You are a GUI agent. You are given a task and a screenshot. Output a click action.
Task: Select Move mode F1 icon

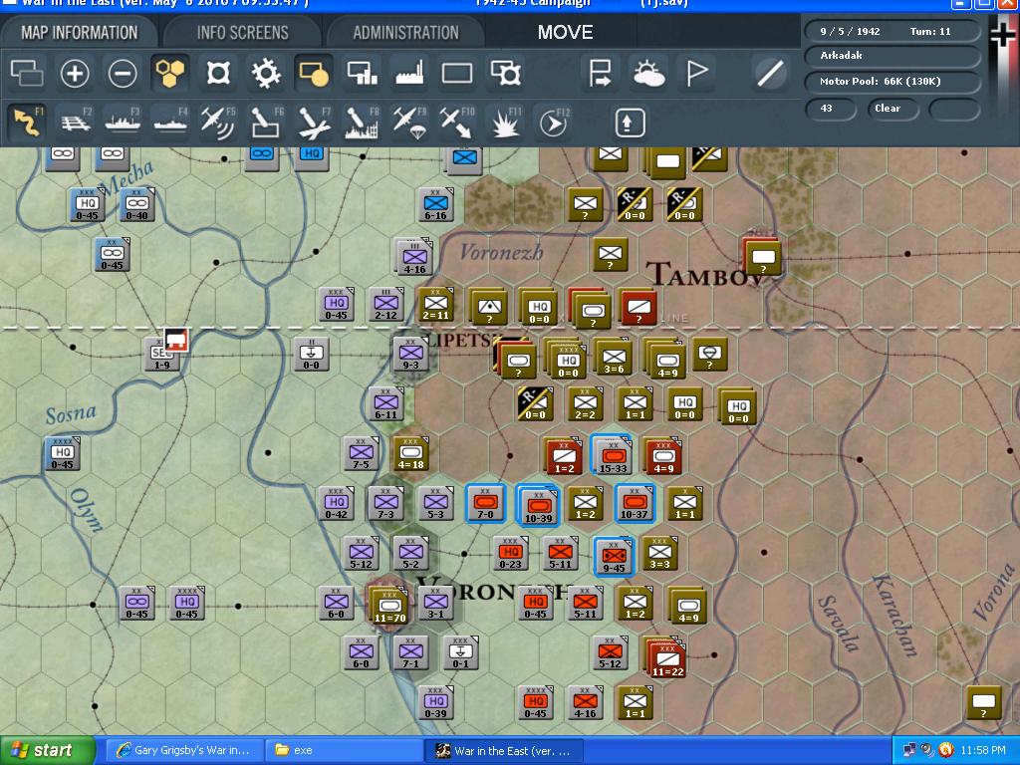click(x=27, y=123)
